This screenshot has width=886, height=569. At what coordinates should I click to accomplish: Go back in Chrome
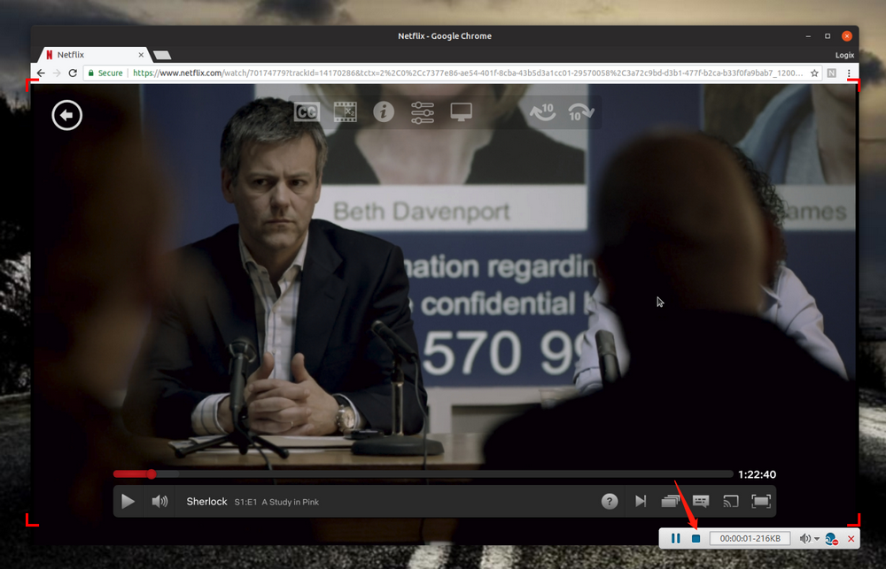[x=41, y=73]
